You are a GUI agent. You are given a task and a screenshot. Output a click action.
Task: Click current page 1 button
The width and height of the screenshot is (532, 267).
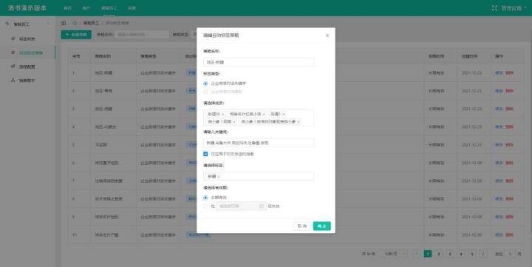pyautogui.click(x=428, y=254)
